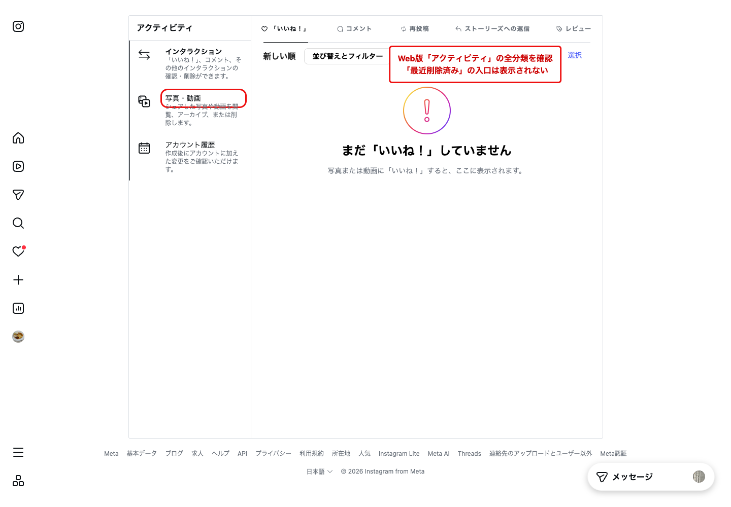Open profile avatar in sidebar
Image resolution: width=731 pixels, height=507 pixels.
(x=18, y=337)
